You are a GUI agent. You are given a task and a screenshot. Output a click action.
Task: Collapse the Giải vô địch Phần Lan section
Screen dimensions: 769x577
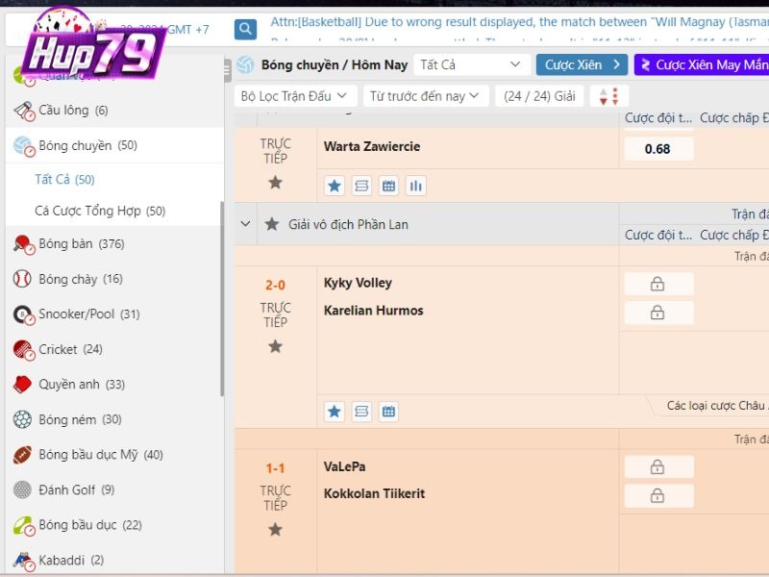246,224
